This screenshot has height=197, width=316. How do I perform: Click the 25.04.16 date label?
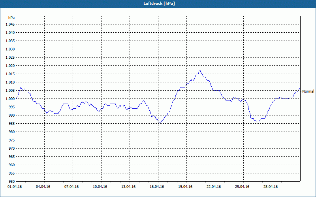pyautogui.click(x=242, y=187)
